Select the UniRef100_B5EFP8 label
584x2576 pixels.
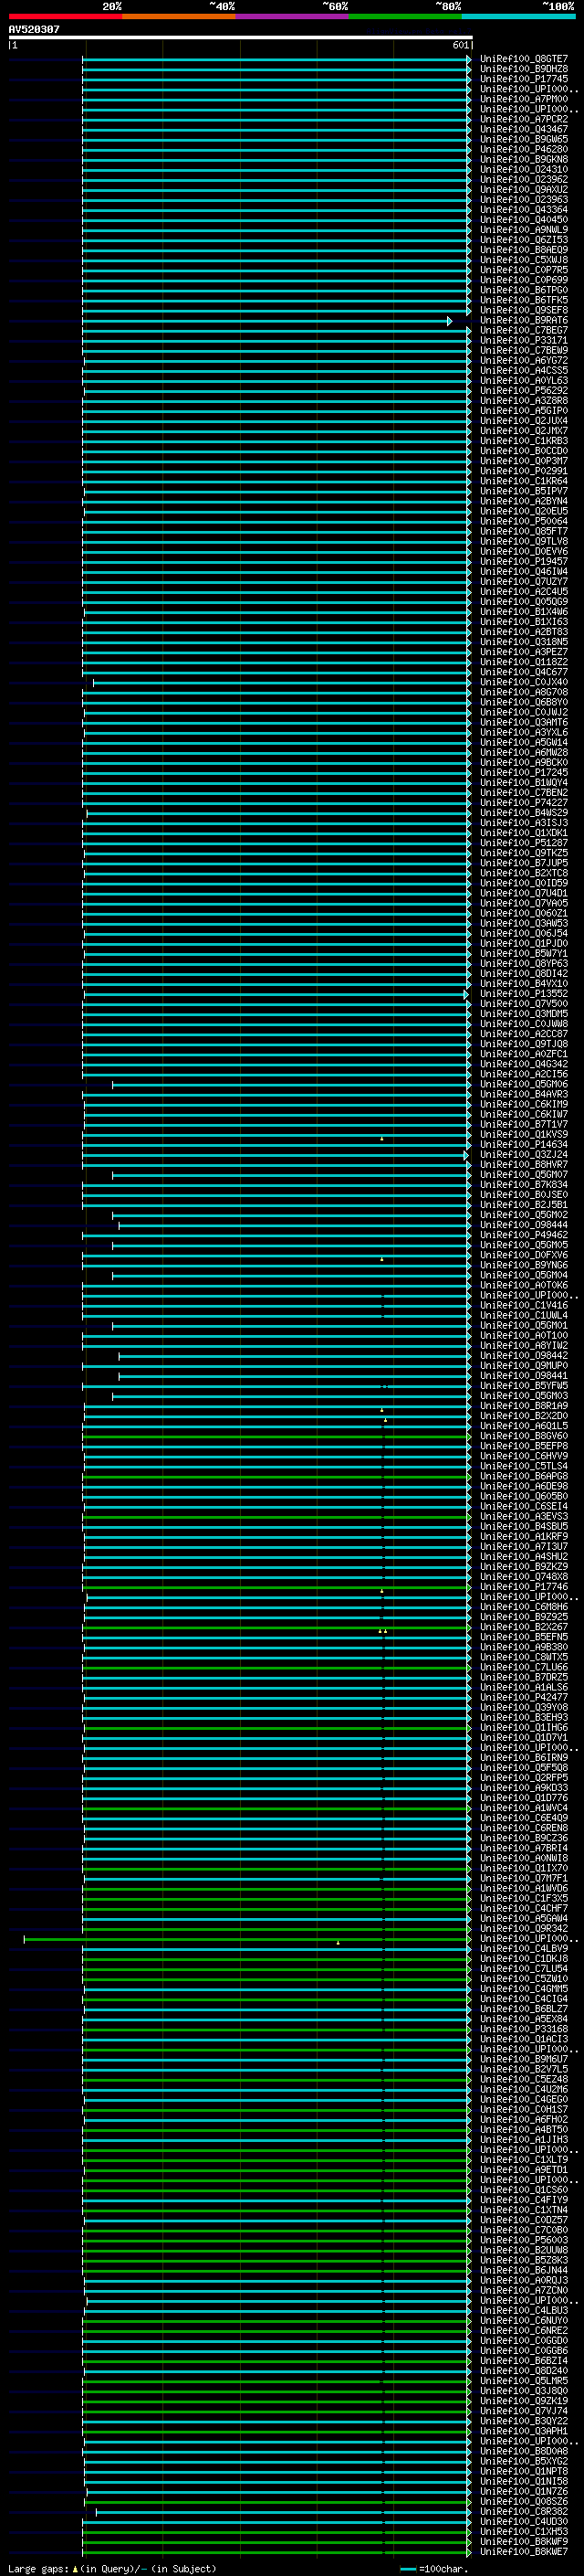coord(524,1446)
